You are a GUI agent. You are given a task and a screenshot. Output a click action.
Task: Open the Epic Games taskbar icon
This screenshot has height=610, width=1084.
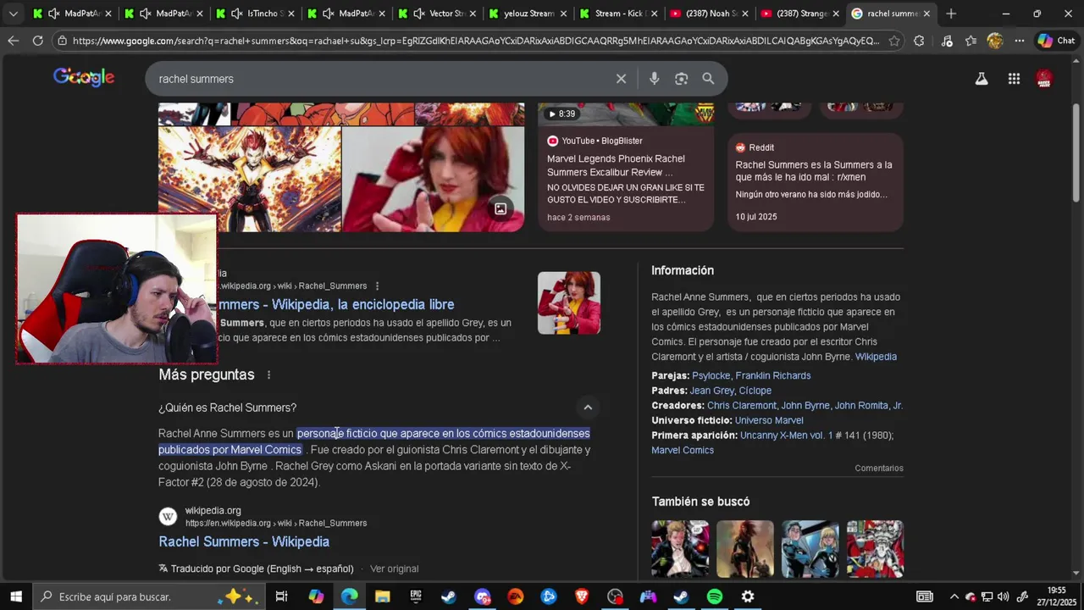point(415,596)
